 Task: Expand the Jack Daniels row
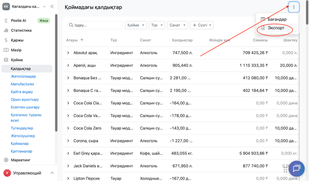point(68,166)
